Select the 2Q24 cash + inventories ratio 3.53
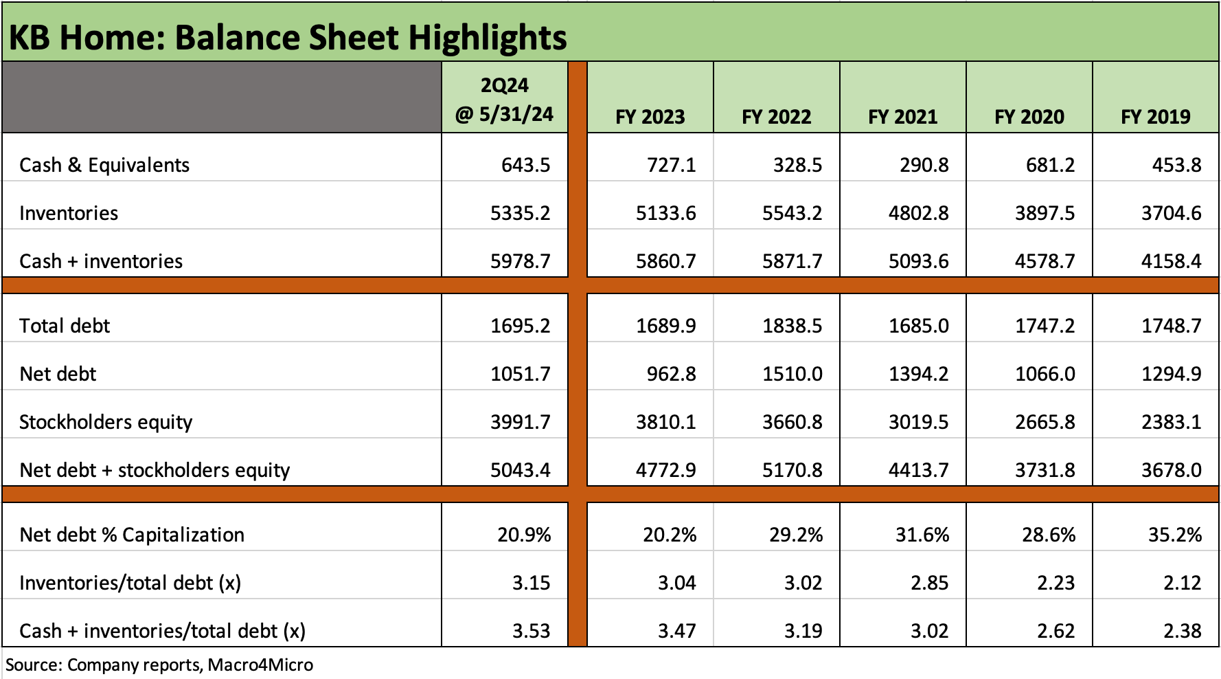 (x=531, y=631)
